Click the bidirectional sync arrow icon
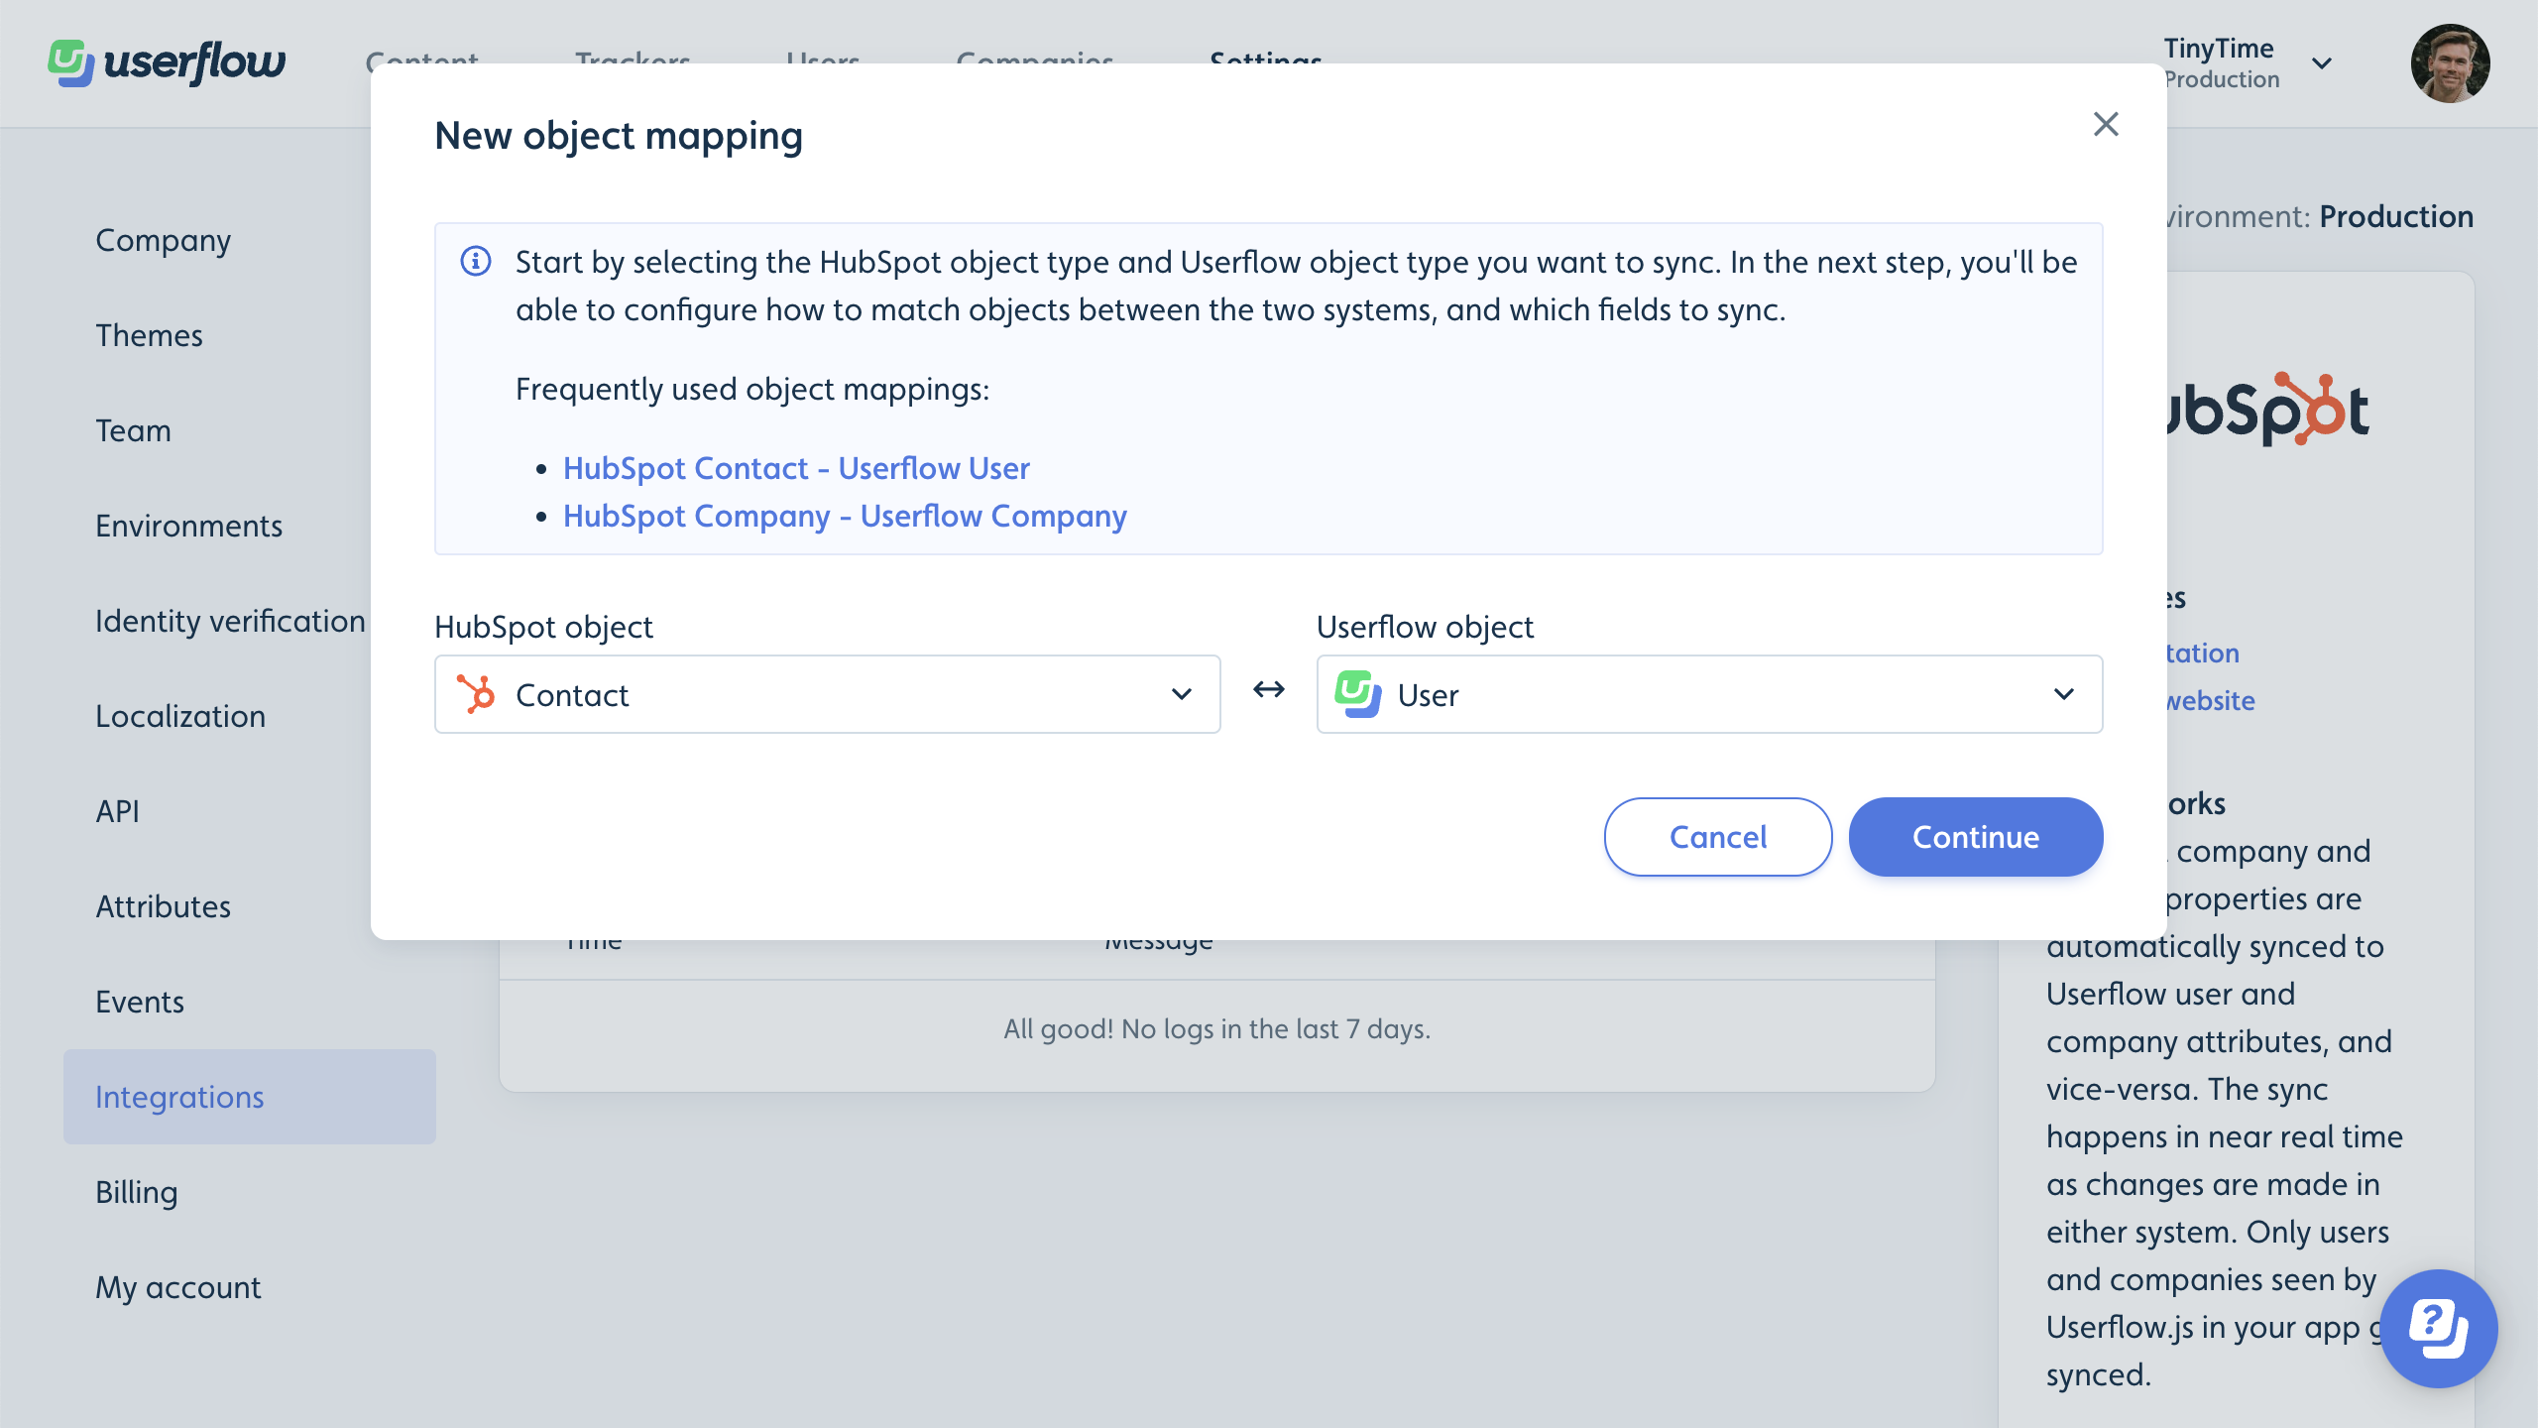 pos(1269,689)
